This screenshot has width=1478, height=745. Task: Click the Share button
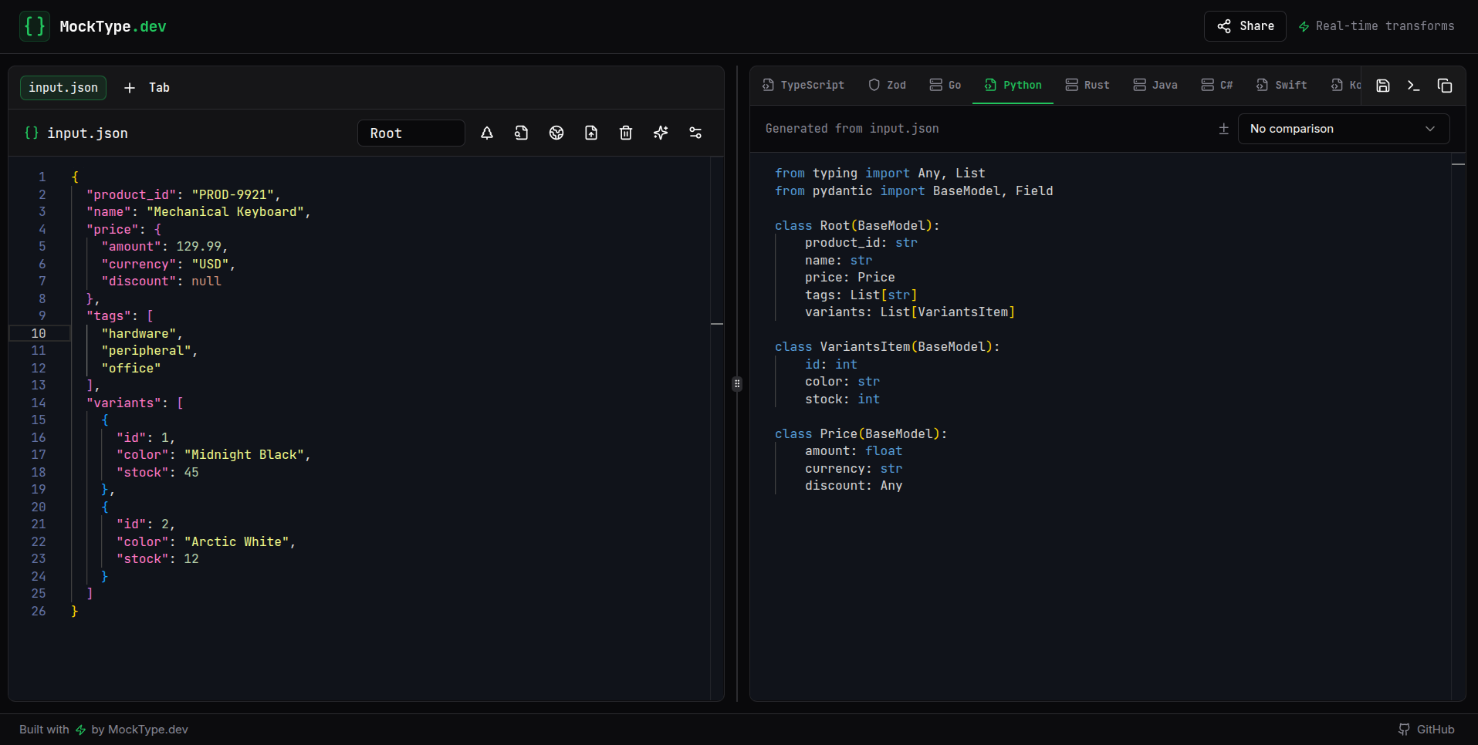pos(1244,25)
